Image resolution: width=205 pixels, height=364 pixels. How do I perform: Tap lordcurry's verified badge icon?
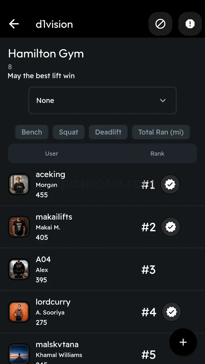171,312
